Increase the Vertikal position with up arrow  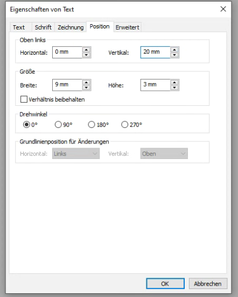[x=174, y=49]
